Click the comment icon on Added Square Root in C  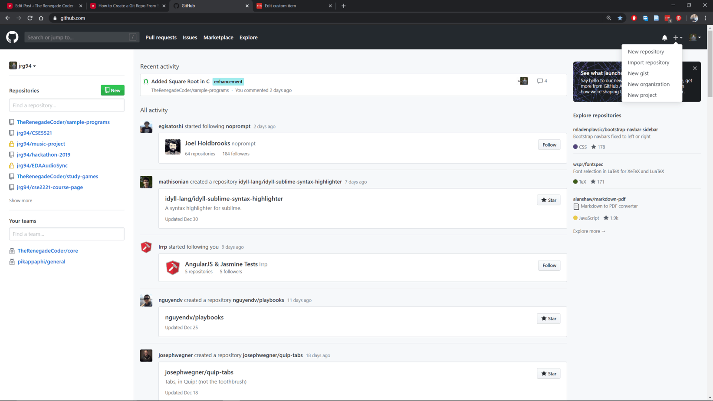(539, 81)
